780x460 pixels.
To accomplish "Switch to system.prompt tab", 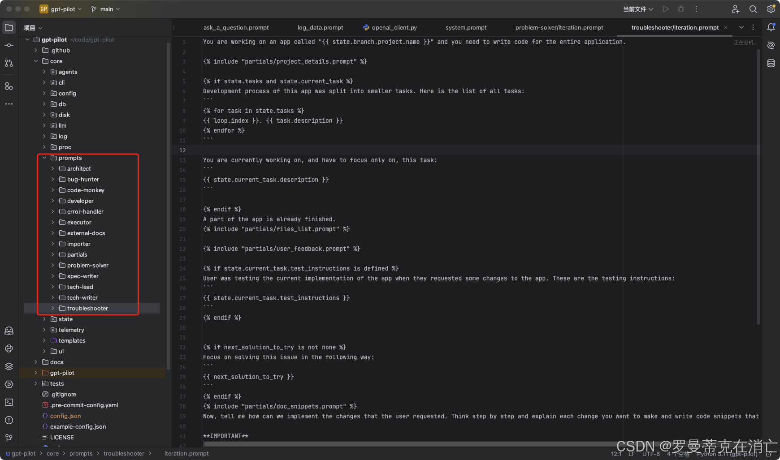I will (x=466, y=27).
